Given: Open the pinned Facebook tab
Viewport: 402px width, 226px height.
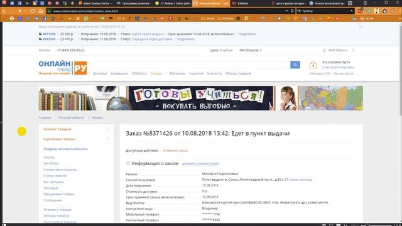Looking at the screenshot, I should coord(19,3).
